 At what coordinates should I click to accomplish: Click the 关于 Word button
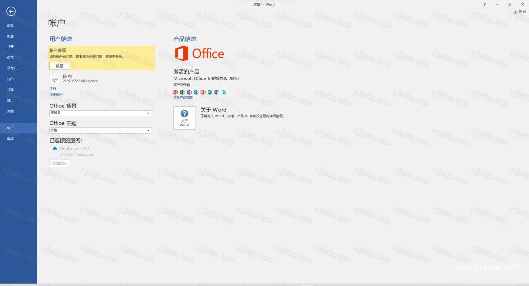pyautogui.click(x=184, y=118)
